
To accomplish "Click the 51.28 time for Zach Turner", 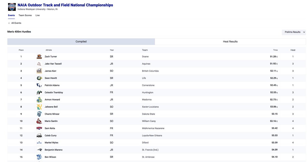I will pyautogui.click(x=273, y=57).
